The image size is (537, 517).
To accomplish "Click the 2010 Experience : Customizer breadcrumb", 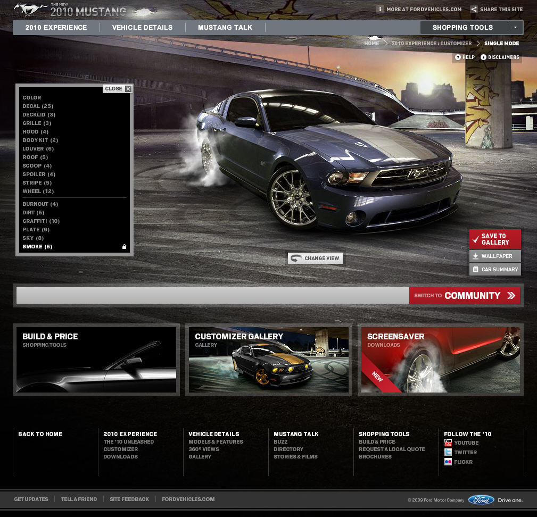I will pyautogui.click(x=432, y=44).
